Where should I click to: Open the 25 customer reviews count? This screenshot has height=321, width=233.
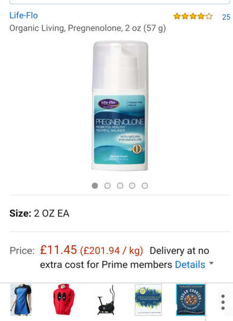226,17
